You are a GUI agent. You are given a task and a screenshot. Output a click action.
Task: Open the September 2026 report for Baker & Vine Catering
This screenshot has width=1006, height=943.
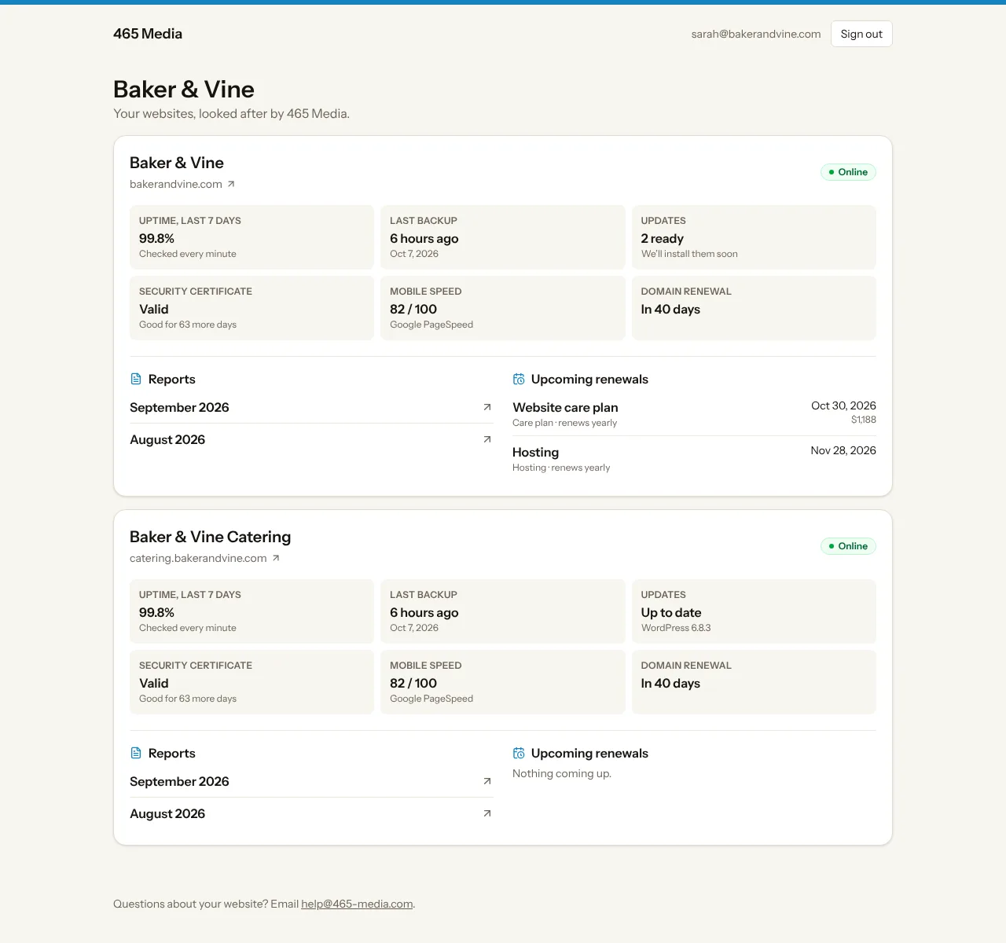(x=311, y=781)
